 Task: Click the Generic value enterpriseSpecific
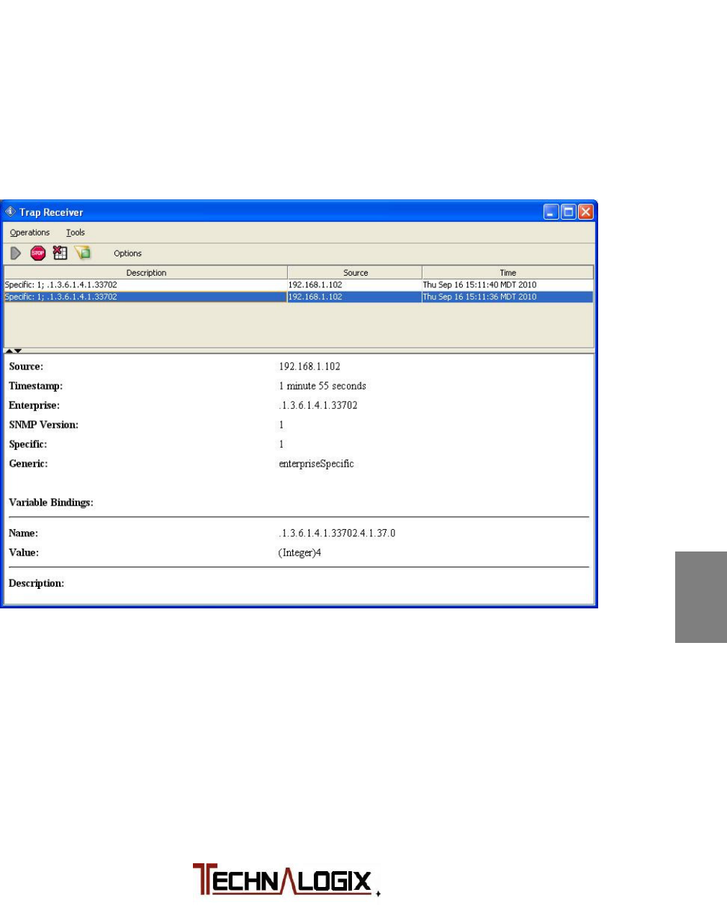(317, 464)
